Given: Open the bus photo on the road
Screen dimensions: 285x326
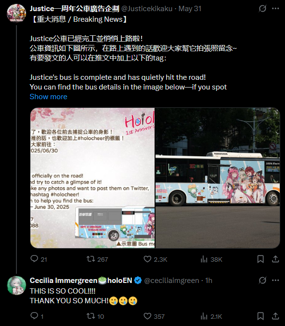Looking at the screenshot, I should tap(217, 178).
